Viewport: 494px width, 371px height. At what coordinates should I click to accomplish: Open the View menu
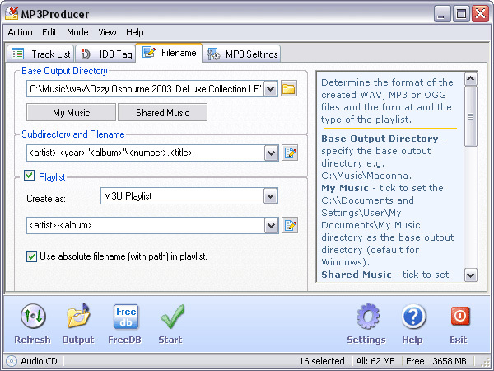point(107,32)
